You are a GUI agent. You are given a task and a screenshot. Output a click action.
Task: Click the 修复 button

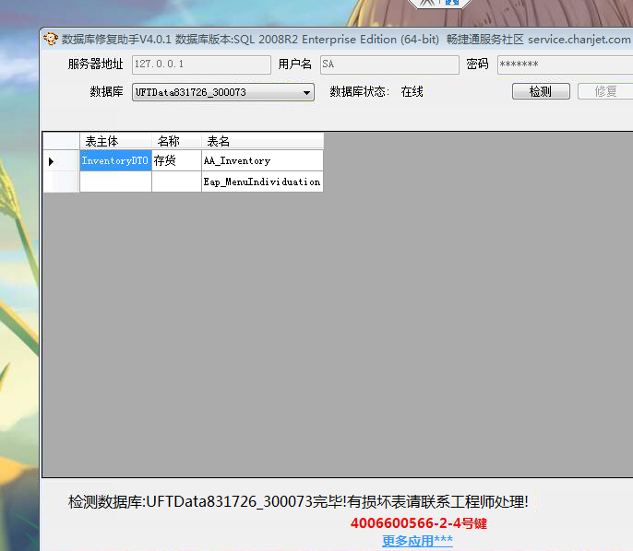[x=605, y=91]
